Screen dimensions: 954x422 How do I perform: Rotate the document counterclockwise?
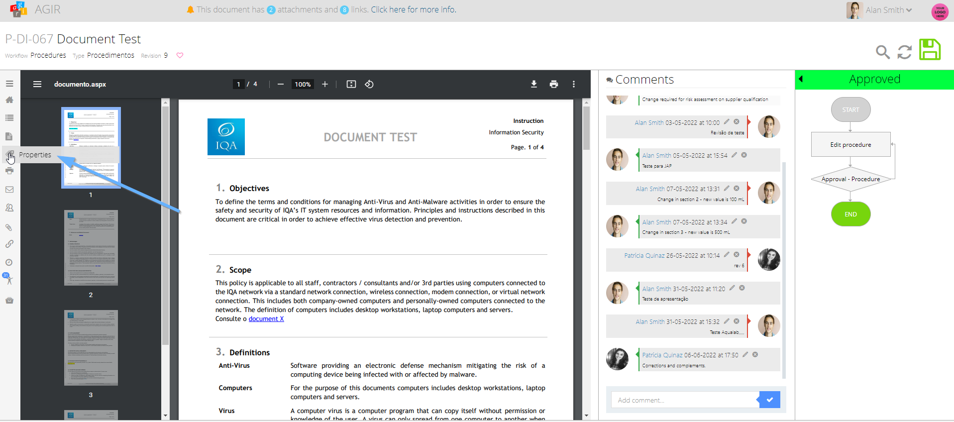pos(369,84)
